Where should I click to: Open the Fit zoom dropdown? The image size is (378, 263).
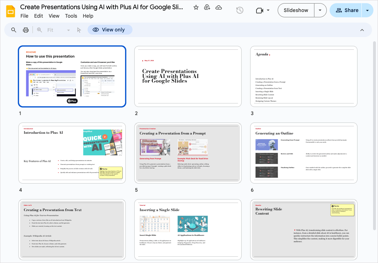[x=59, y=30]
